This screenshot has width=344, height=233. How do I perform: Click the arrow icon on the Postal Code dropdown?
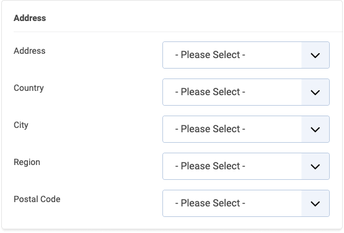tap(315, 204)
